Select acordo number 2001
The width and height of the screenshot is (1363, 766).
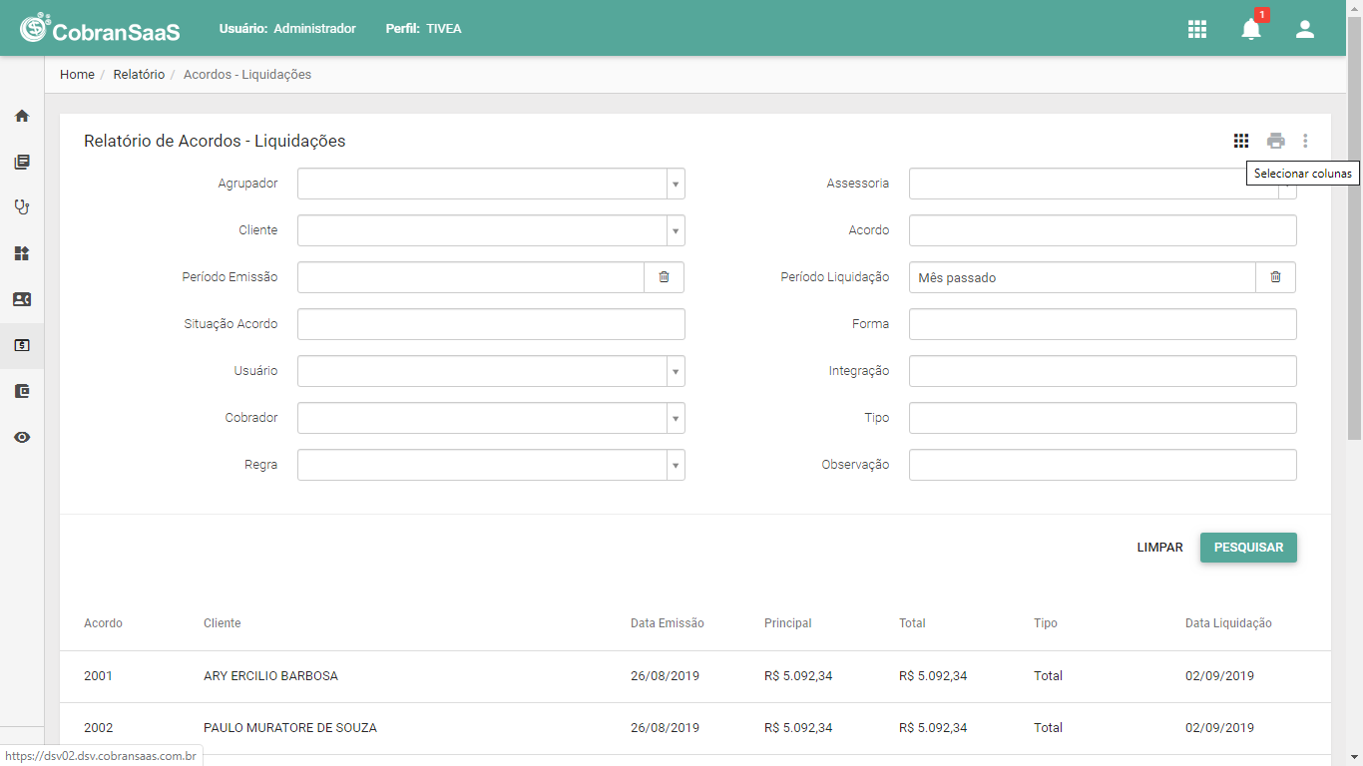pyautogui.click(x=98, y=676)
